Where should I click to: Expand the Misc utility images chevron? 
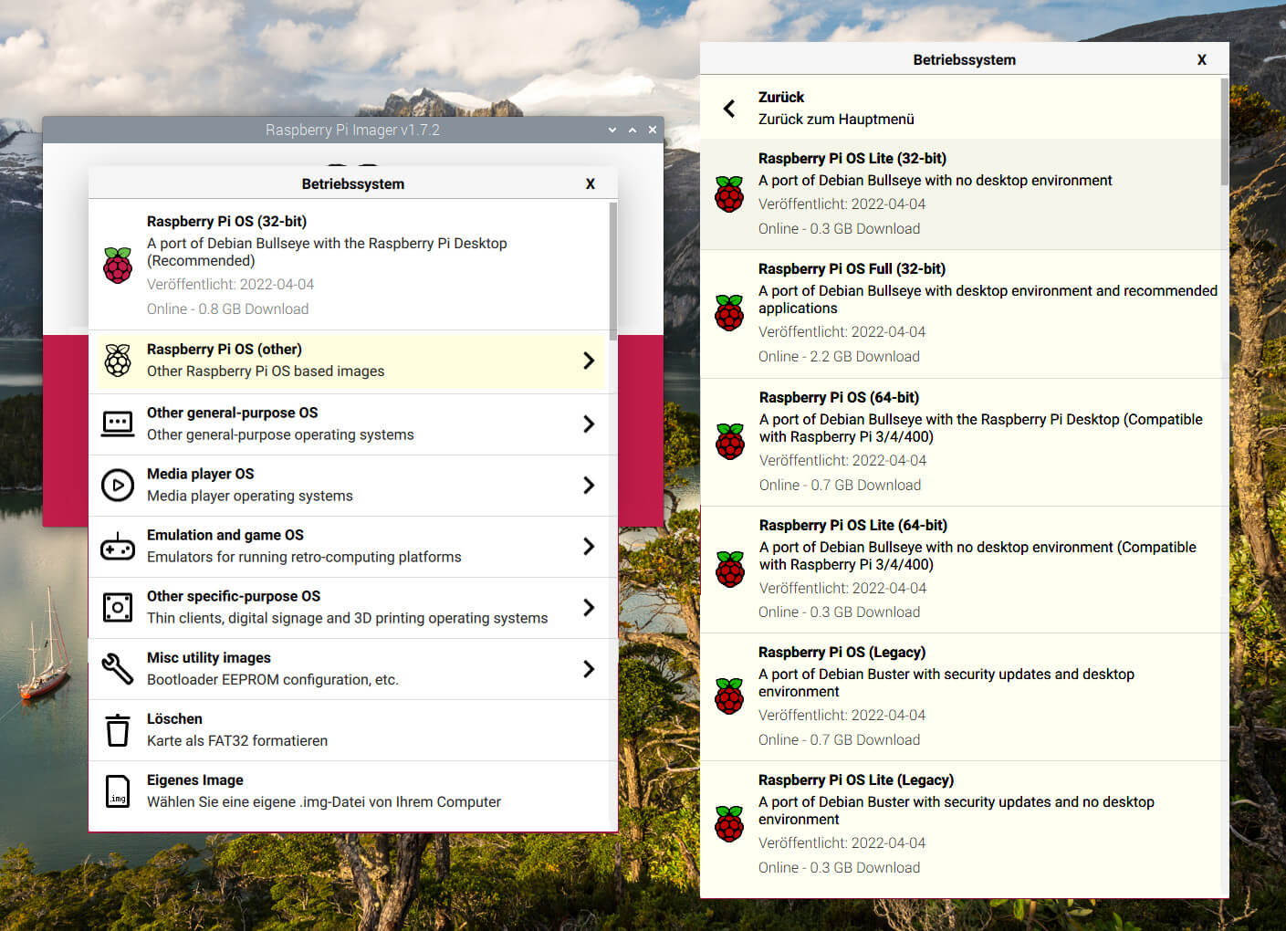(x=589, y=668)
